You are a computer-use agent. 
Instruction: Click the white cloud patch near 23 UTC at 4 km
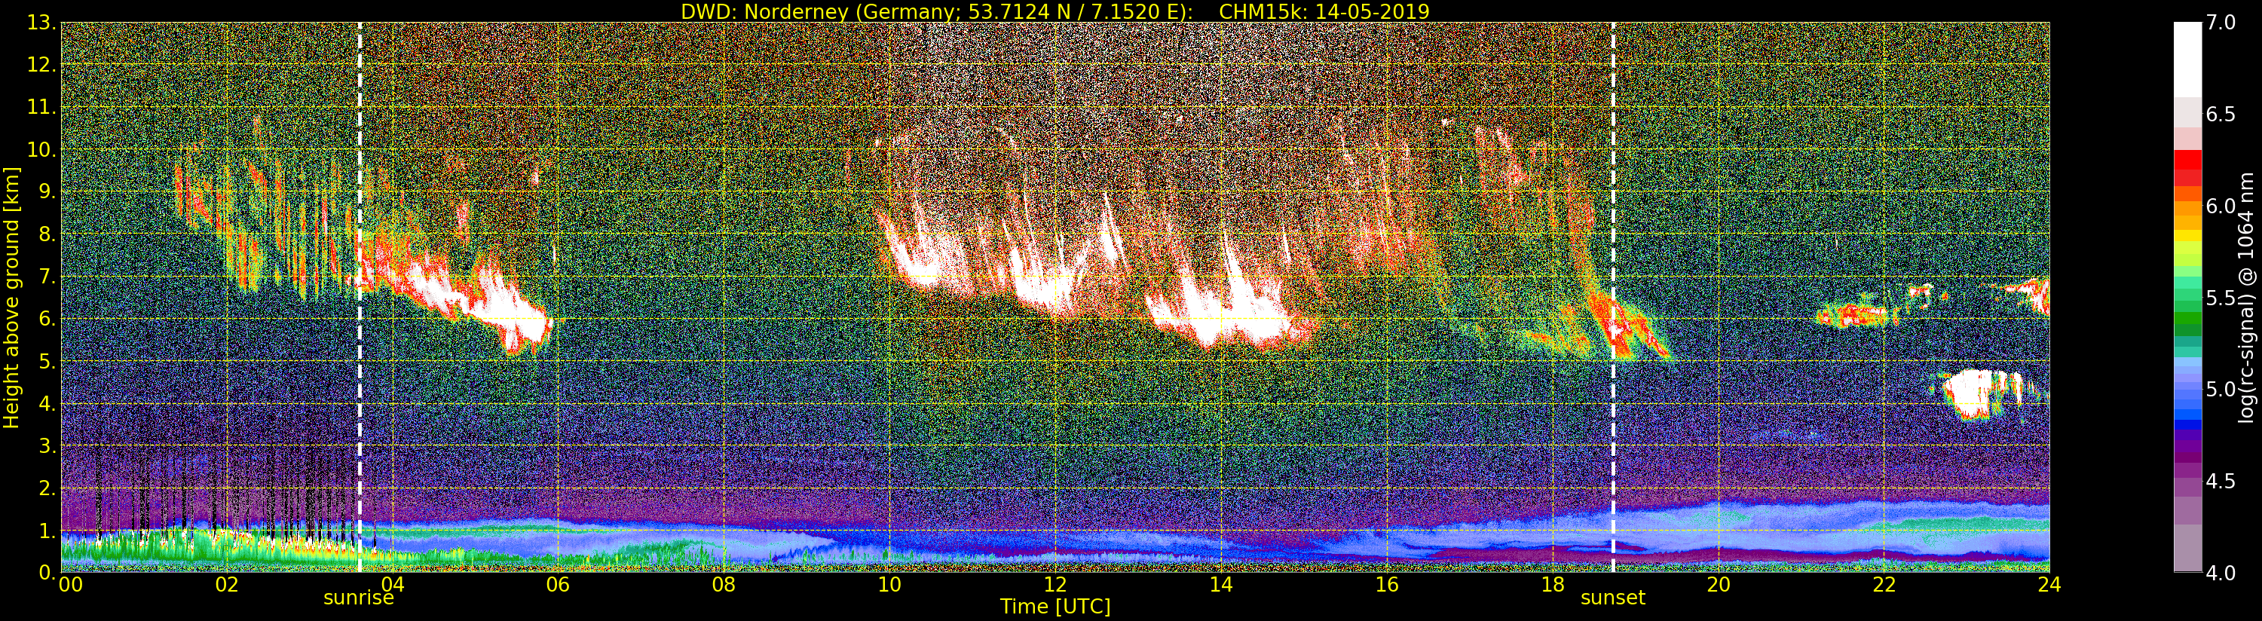pos(1971,394)
